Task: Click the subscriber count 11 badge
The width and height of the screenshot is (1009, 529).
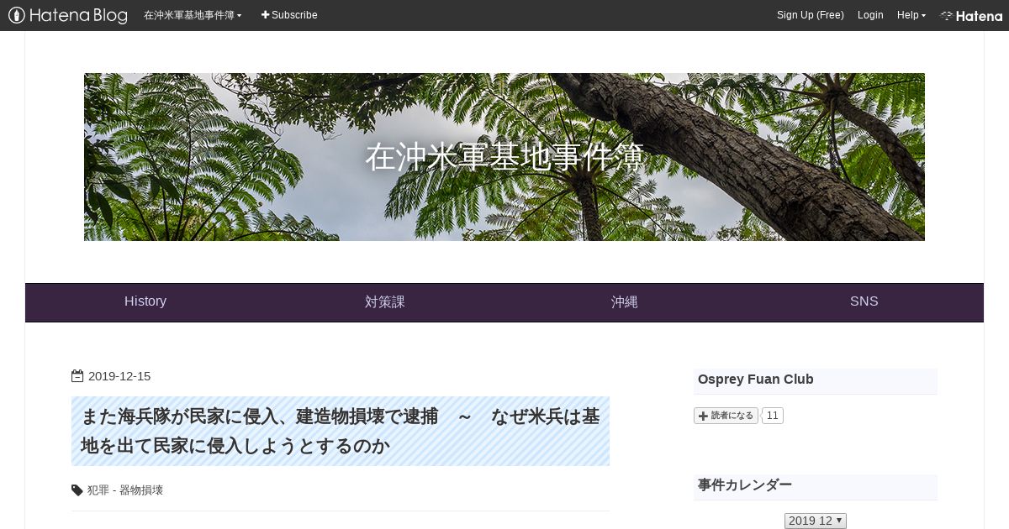Action: click(773, 416)
